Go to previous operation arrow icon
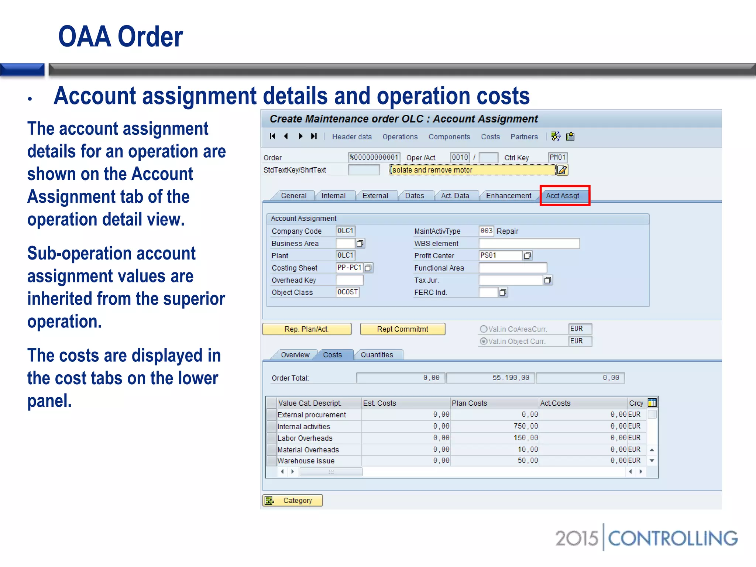 point(286,136)
